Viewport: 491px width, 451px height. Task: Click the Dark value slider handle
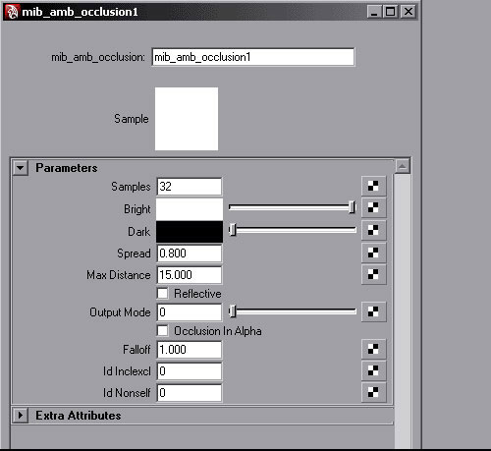233,230
